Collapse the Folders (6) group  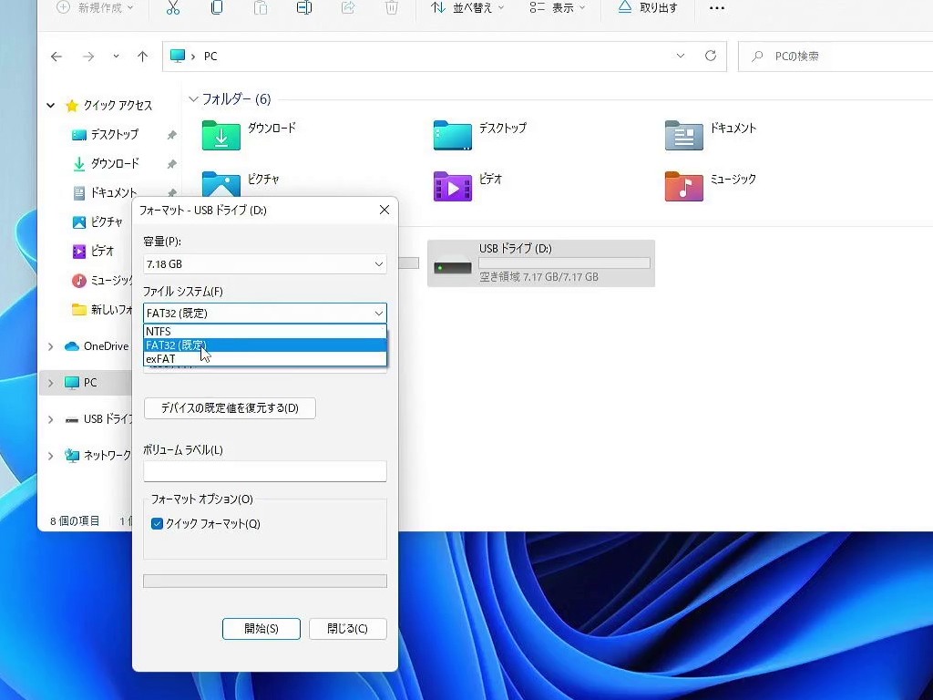193,99
